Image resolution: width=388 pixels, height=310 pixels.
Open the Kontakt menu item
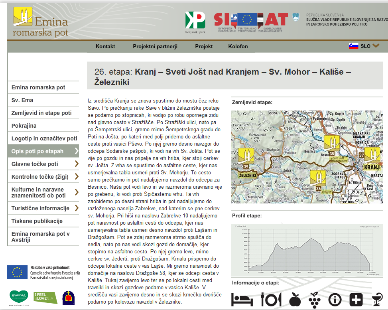(x=105, y=46)
